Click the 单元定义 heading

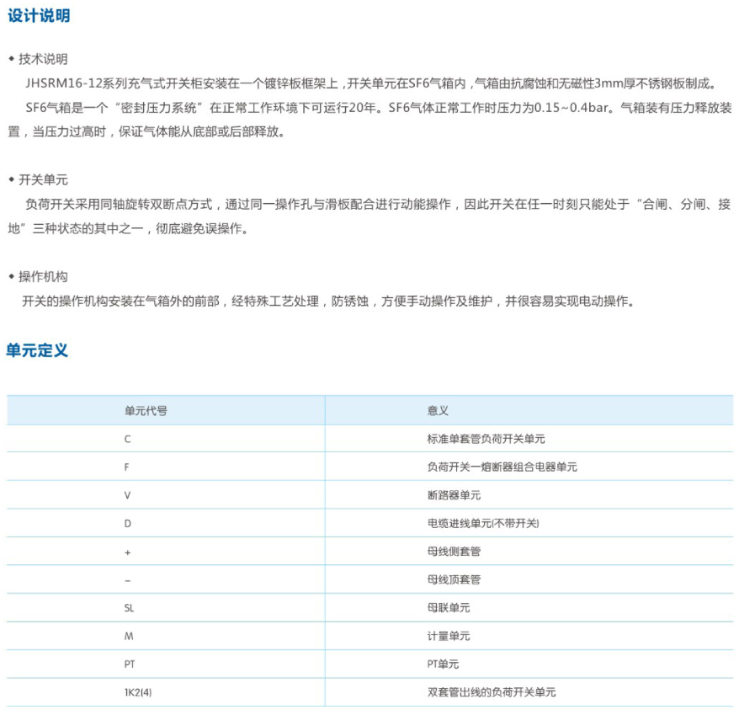tap(37, 350)
